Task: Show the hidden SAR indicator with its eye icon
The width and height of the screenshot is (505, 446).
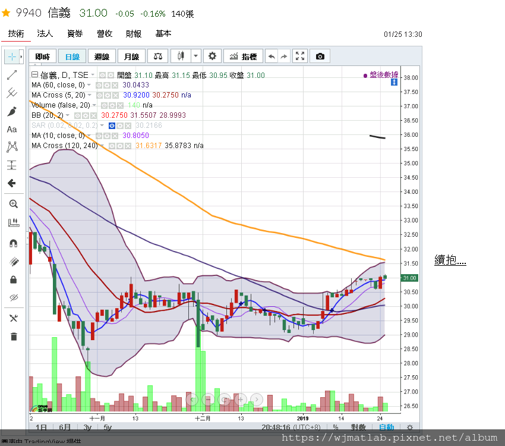Action: [x=112, y=125]
